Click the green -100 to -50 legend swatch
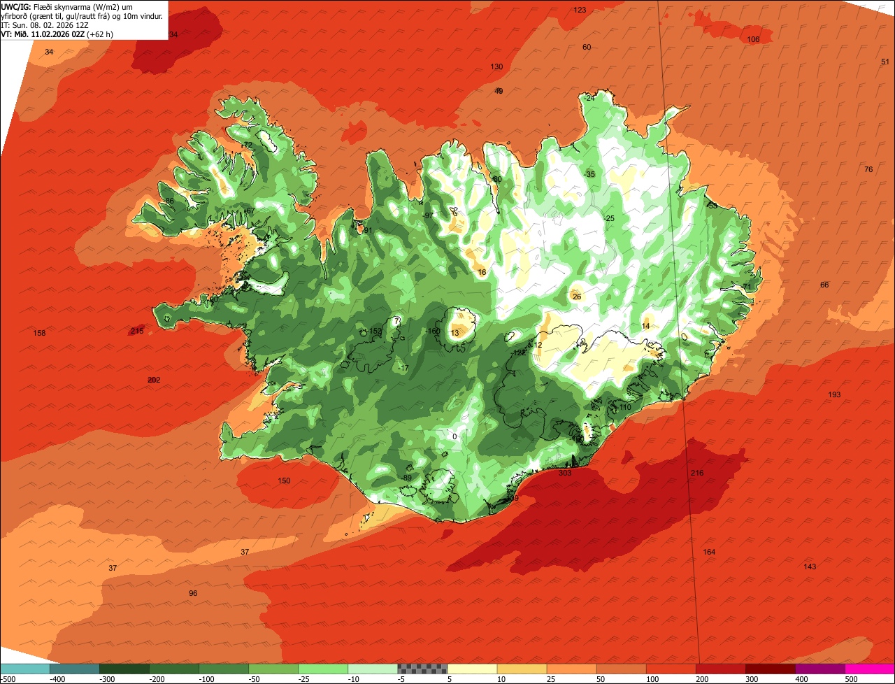 coord(224,669)
